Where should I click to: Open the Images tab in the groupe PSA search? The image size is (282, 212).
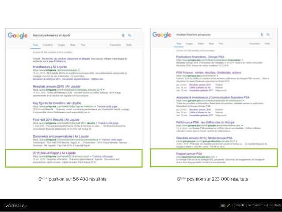click(x=189, y=43)
